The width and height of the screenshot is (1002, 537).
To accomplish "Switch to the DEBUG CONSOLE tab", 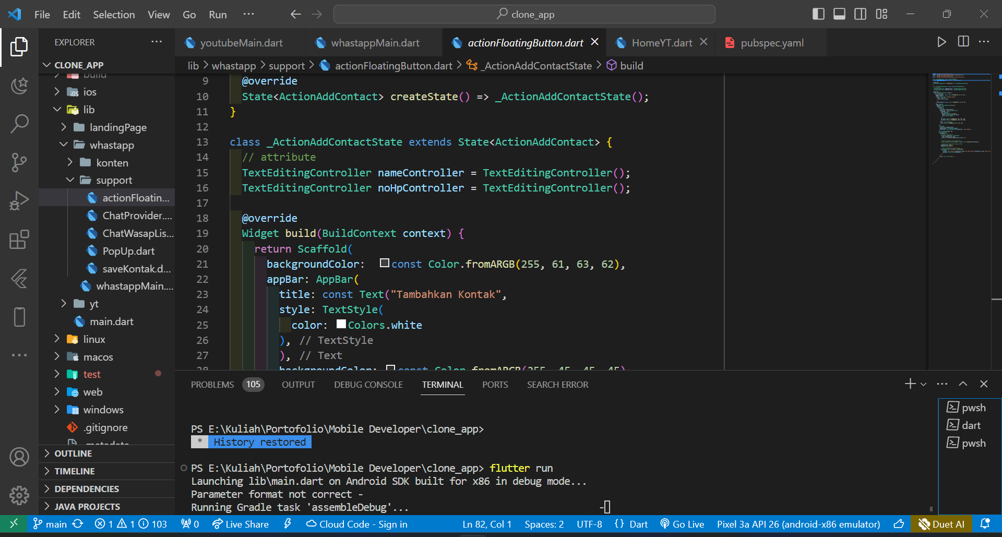I will click(x=368, y=385).
